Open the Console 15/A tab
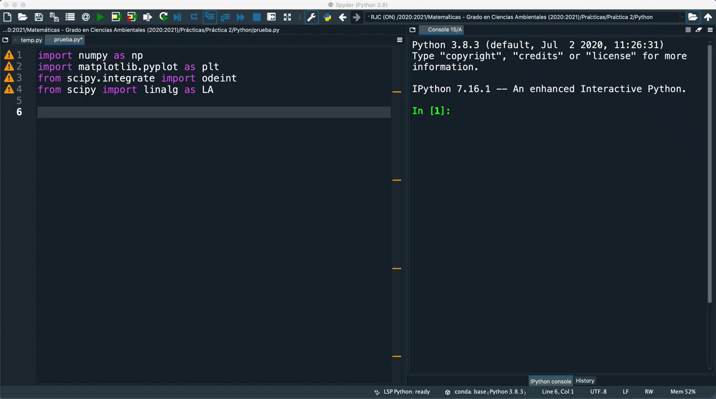The width and height of the screenshot is (716, 399). coord(445,29)
